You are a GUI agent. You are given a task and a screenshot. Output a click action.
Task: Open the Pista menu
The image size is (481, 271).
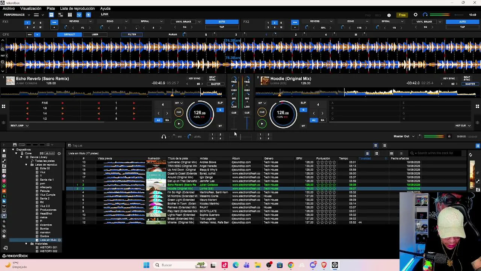click(x=51, y=8)
